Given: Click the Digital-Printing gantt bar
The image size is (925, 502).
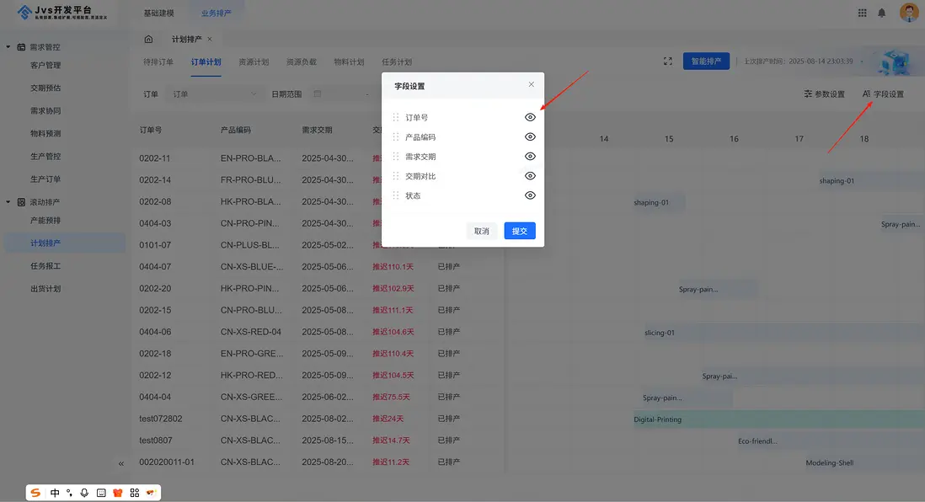Looking at the screenshot, I should [x=778, y=419].
